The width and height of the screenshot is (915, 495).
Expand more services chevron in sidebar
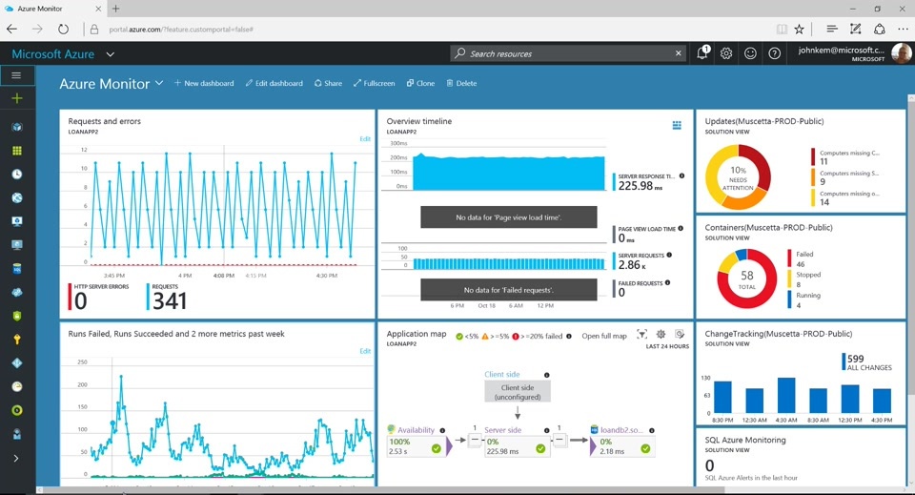click(16, 458)
